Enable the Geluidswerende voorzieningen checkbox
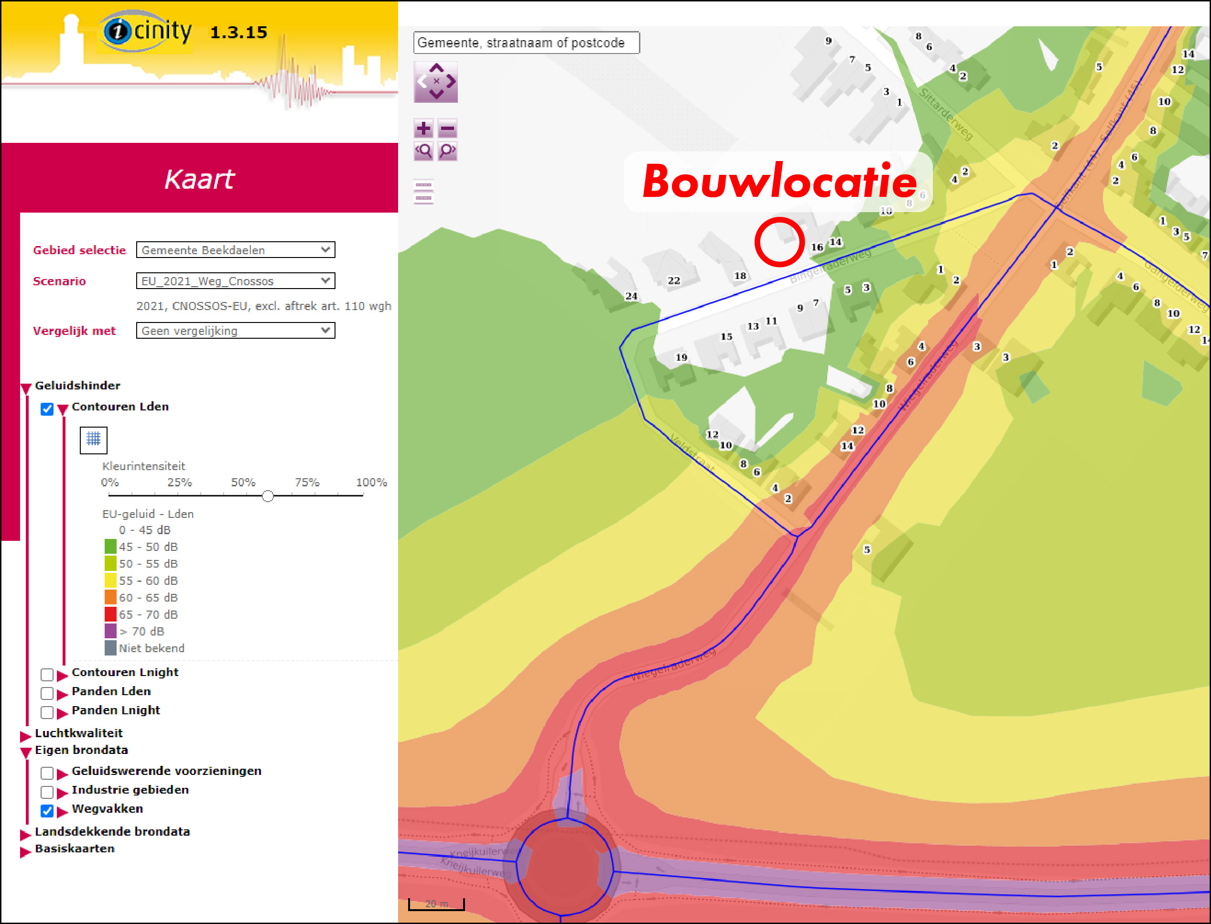Image resolution: width=1211 pixels, height=924 pixels. (x=47, y=773)
